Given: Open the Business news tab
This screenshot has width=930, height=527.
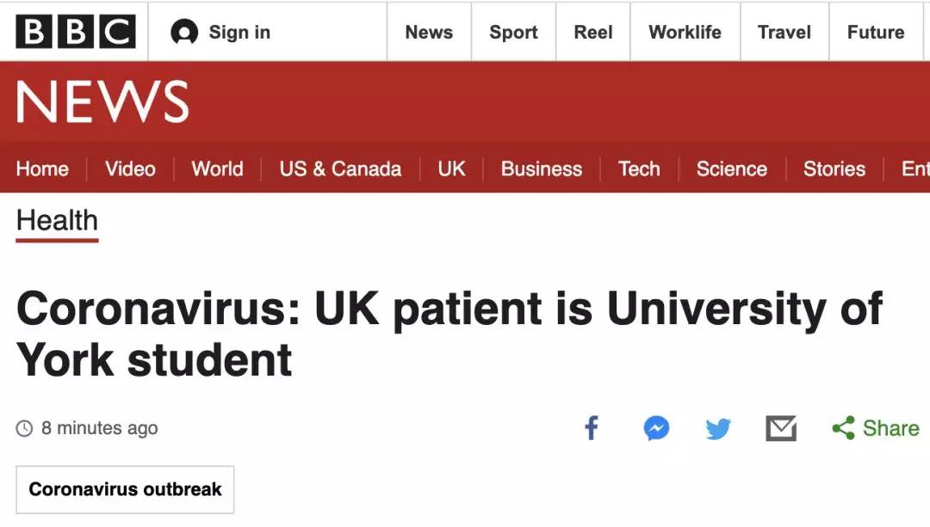Looking at the screenshot, I should [x=542, y=169].
